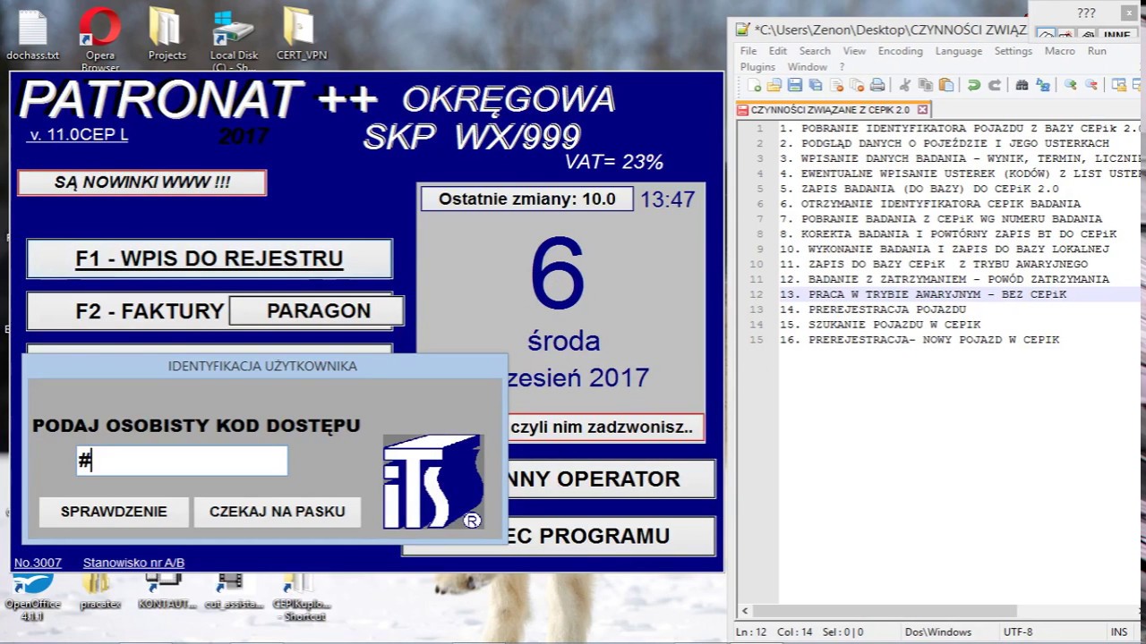Open the Edit menu in Notepad++
Image resolution: width=1146 pixels, height=644 pixels.
pyautogui.click(x=778, y=51)
